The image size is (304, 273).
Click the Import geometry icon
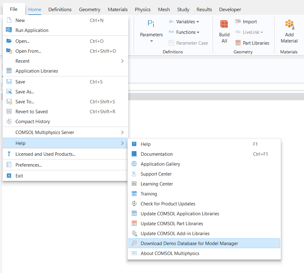pos(238,21)
